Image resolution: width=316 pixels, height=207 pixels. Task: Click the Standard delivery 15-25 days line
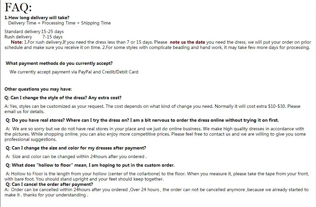click(34, 31)
